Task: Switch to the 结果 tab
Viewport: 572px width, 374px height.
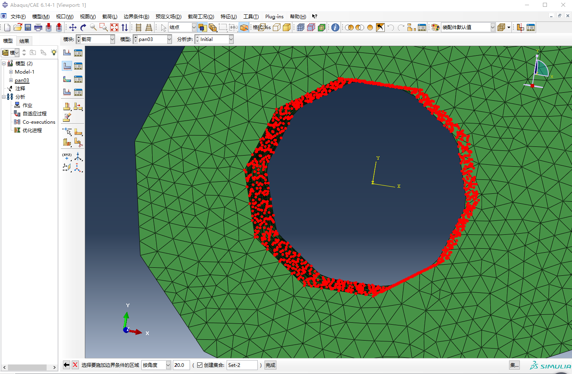Action: (24, 41)
